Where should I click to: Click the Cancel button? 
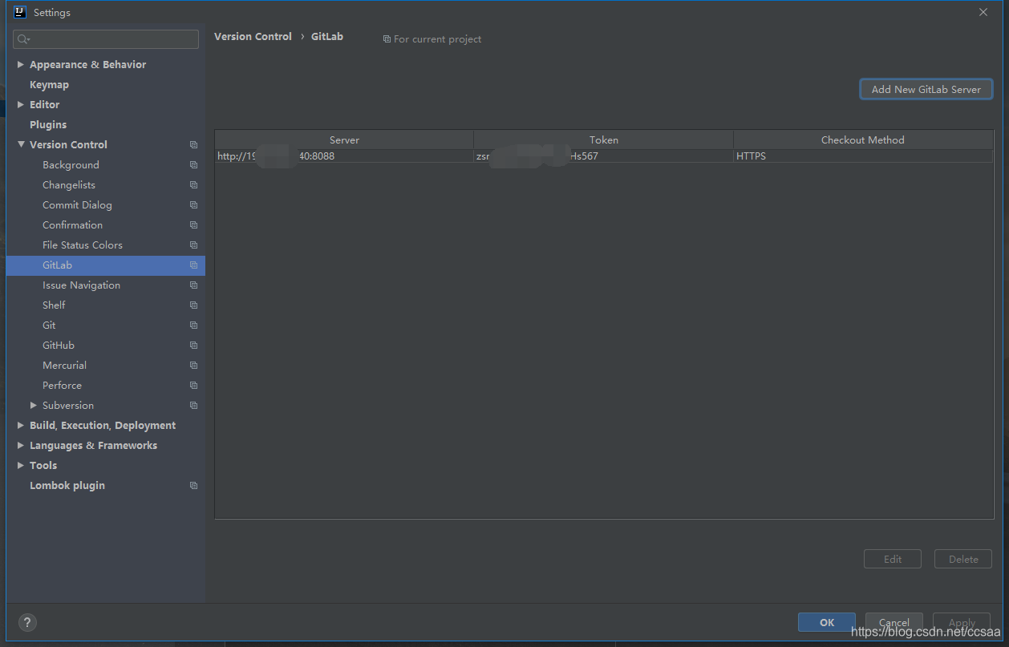(x=894, y=622)
